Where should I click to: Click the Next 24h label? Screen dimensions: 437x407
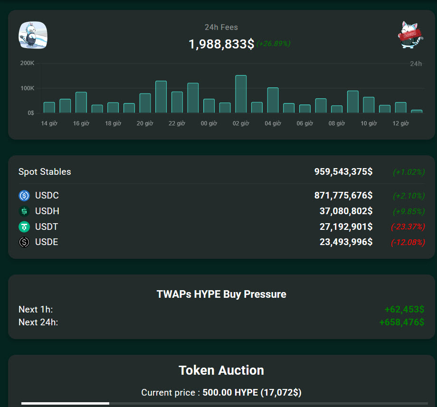pyautogui.click(x=38, y=322)
